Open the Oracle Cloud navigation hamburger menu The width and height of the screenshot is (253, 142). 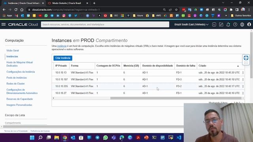pos(4,24)
